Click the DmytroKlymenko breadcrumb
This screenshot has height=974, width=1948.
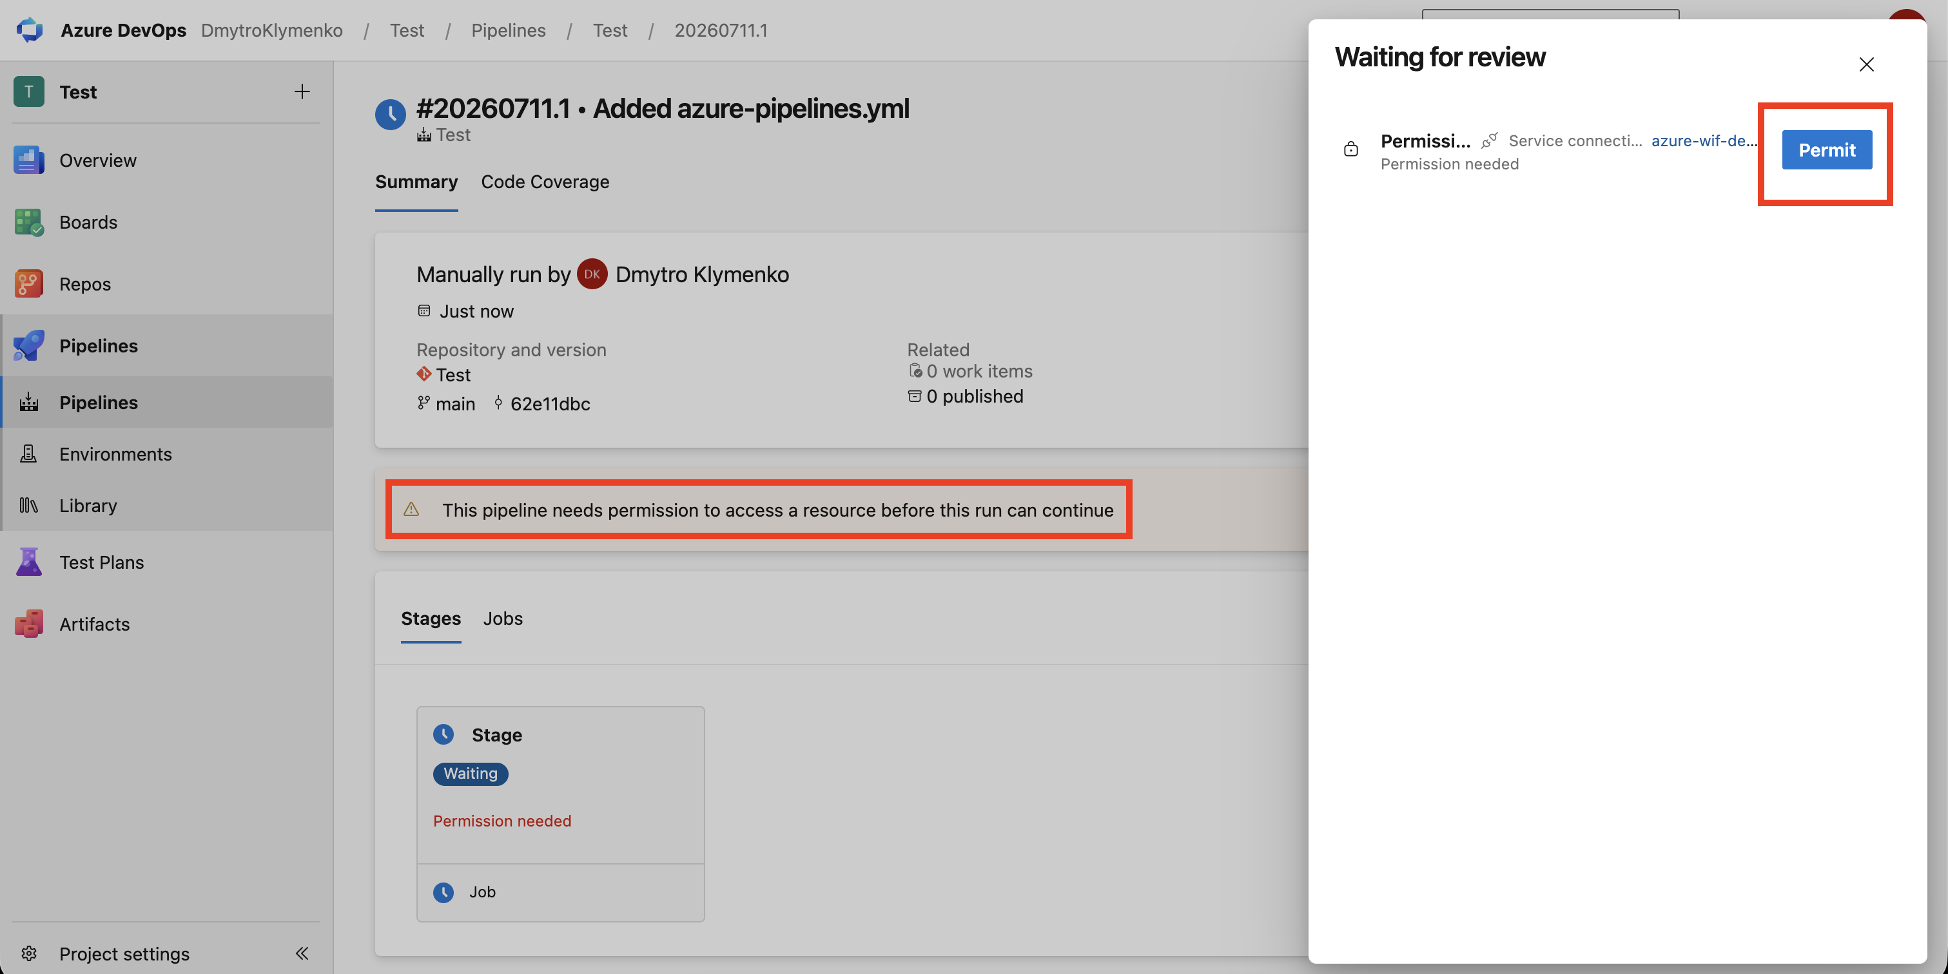[271, 30]
